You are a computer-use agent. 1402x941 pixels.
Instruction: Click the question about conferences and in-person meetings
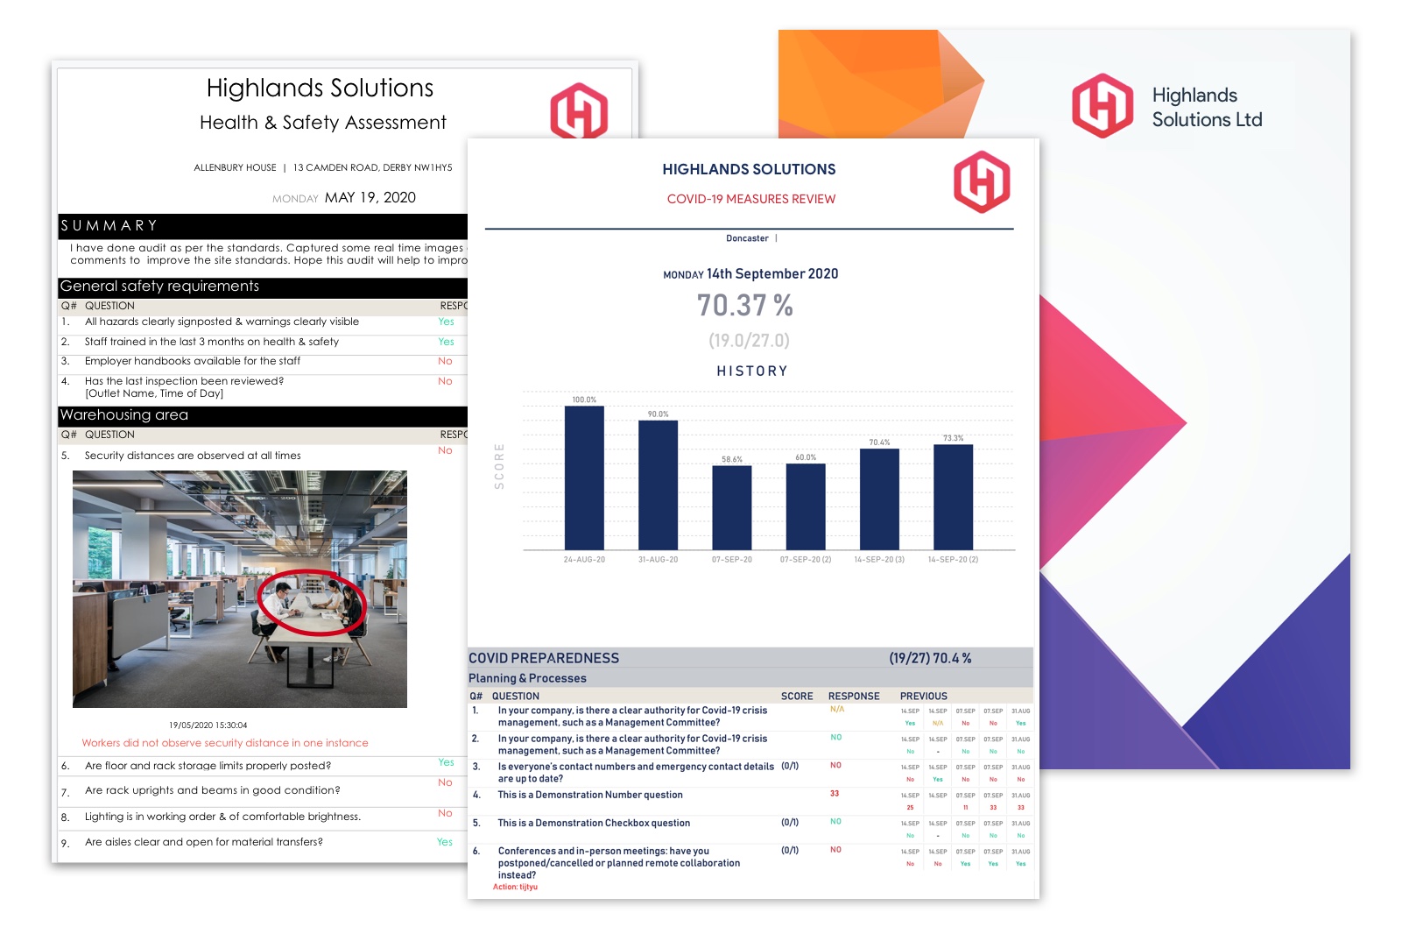click(x=619, y=863)
